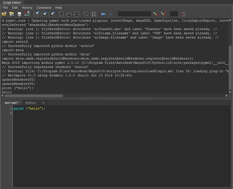
Task: Click the search text input field
Action: point(134,14)
